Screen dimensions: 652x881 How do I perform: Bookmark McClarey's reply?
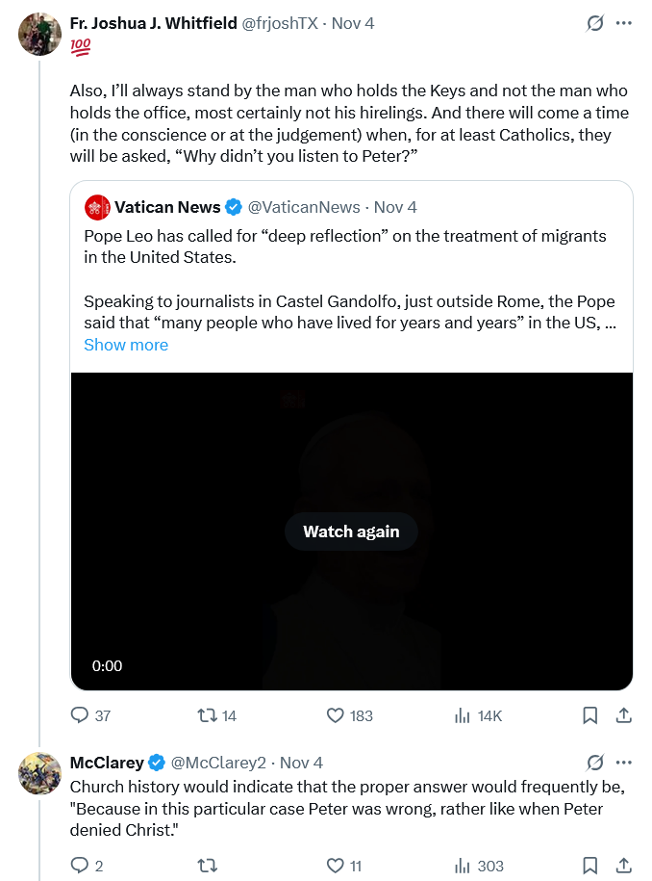coord(590,866)
